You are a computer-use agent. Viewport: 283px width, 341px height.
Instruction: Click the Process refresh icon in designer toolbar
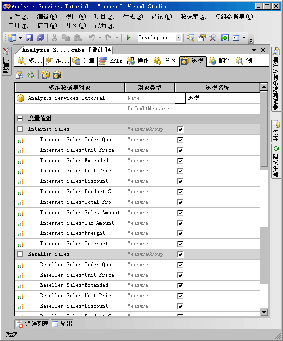31,75
